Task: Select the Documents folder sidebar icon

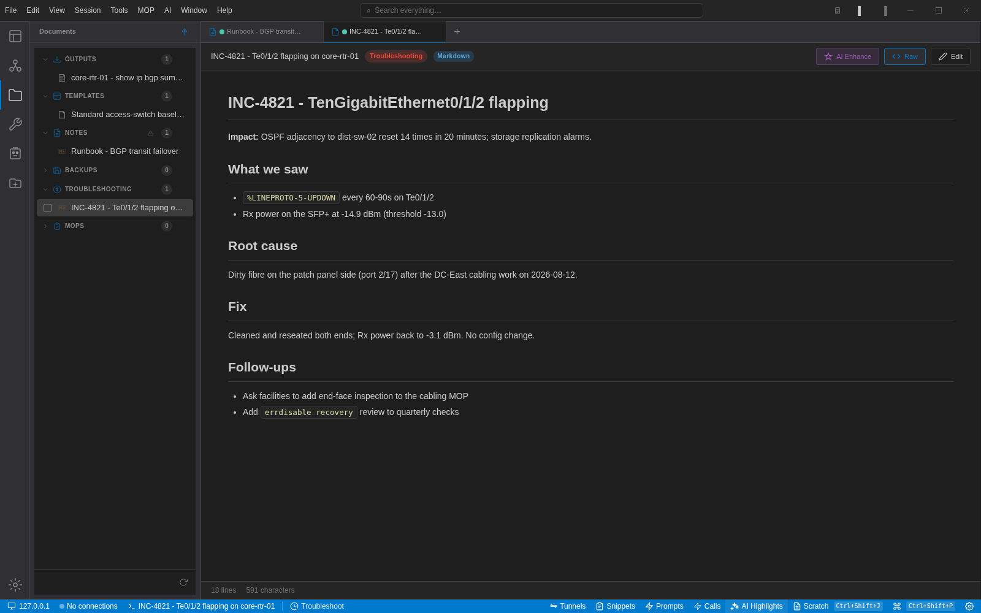Action: tap(15, 95)
